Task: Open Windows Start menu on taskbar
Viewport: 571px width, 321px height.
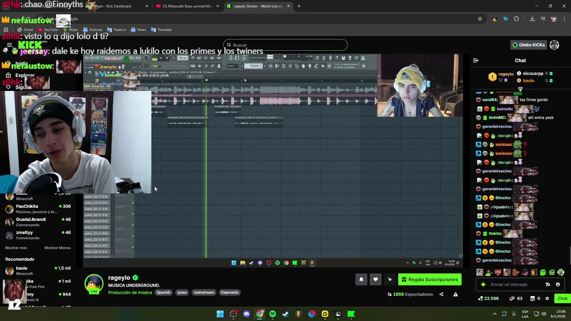Action: [220, 314]
